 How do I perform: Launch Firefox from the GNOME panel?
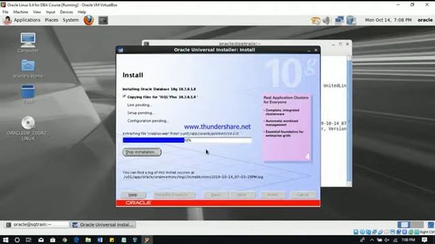click(88, 20)
